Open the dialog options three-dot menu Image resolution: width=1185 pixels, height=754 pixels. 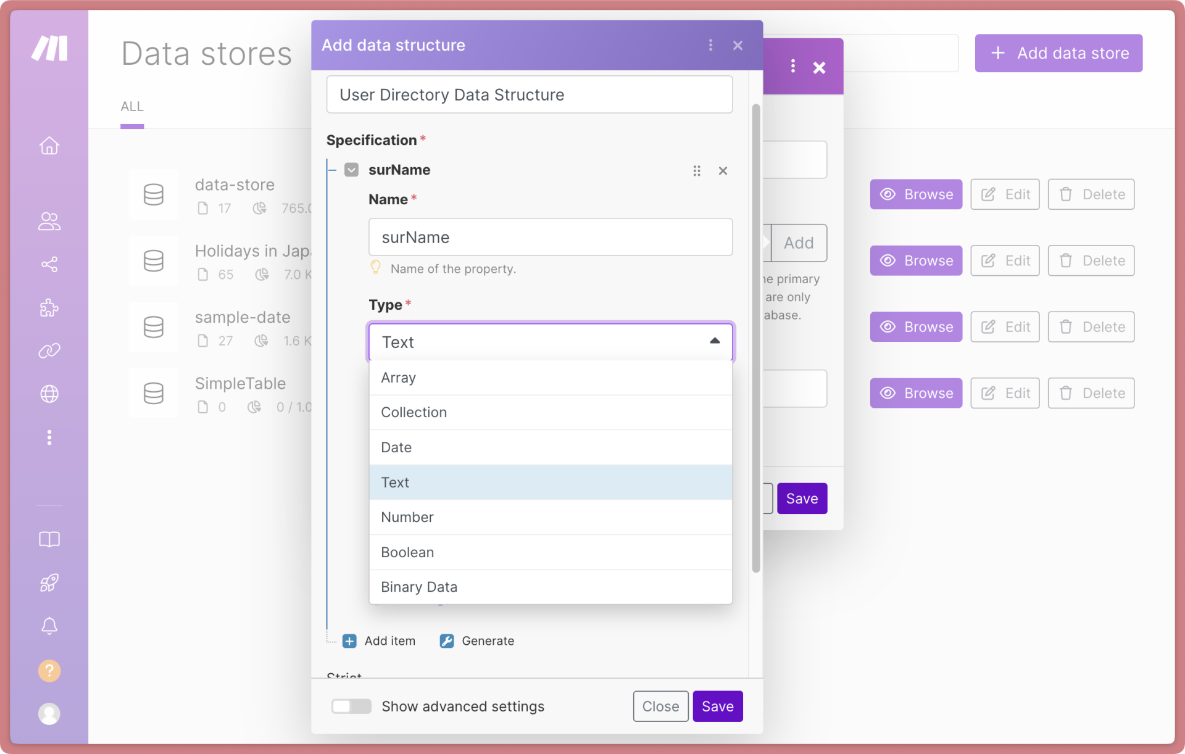[710, 45]
